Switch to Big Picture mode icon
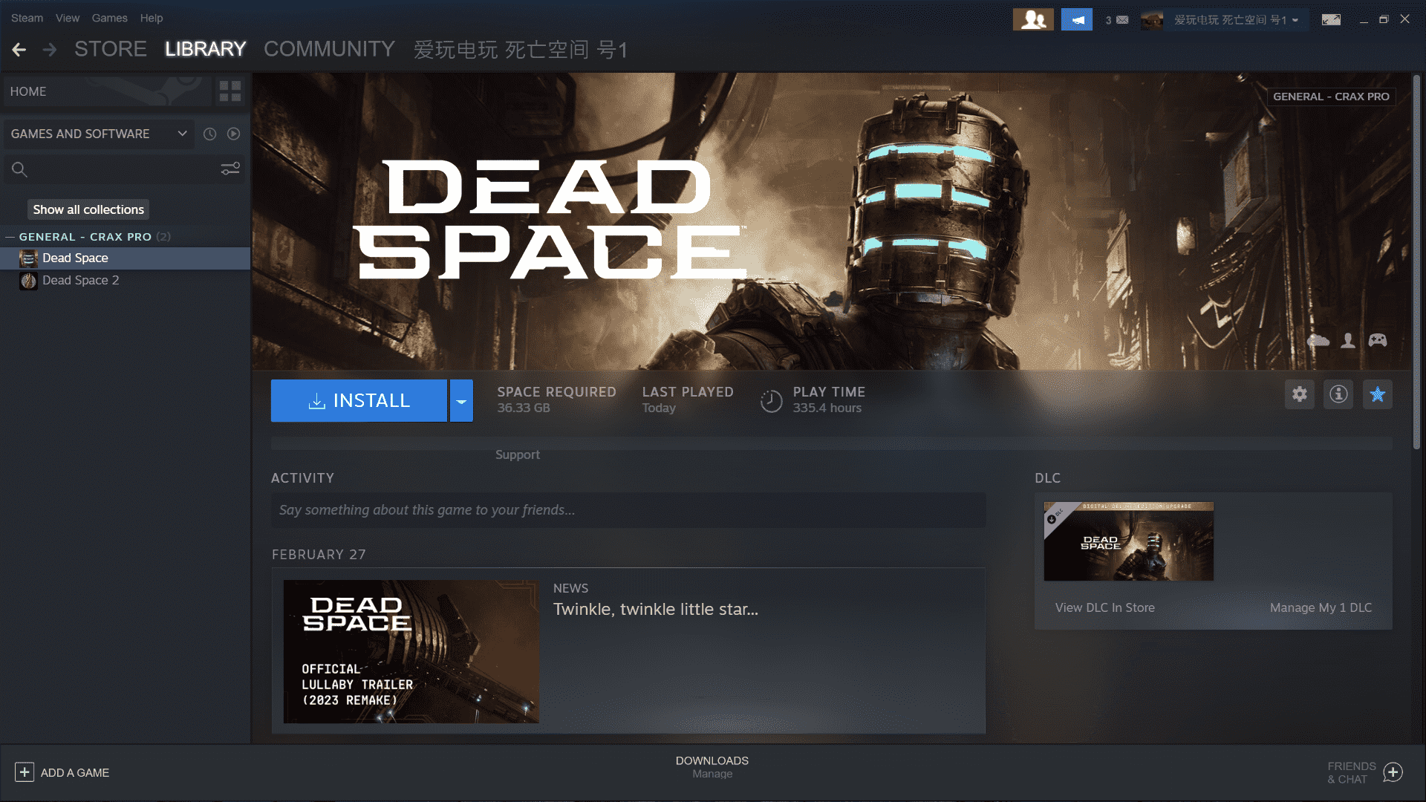1426x802 pixels. click(x=1331, y=20)
